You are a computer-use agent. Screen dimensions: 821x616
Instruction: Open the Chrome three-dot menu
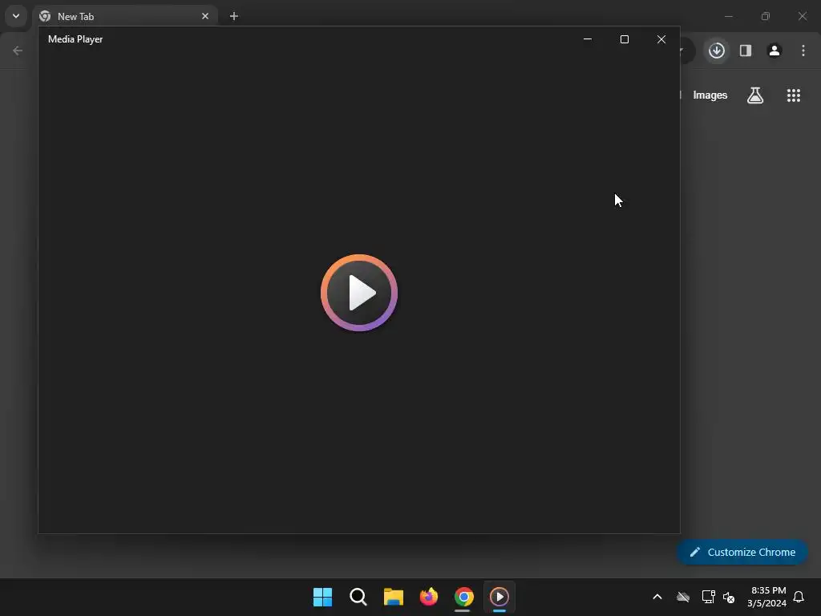(803, 51)
